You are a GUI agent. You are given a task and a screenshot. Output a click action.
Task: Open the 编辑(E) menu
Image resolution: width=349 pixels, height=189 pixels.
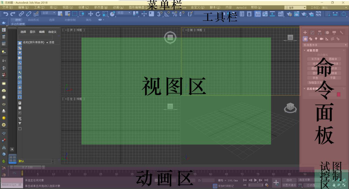pyautogui.click(x=23, y=7)
